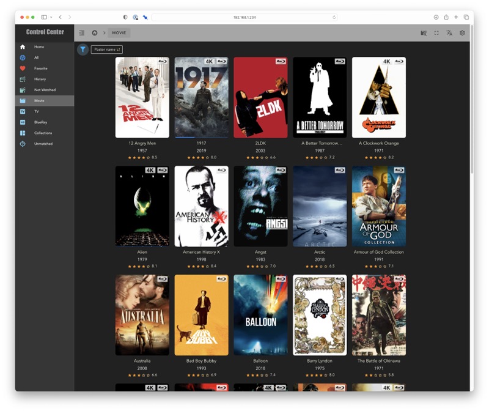Screen dimensions: 489x411
Task: Open the Australia movie poster
Action: (x=142, y=315)
